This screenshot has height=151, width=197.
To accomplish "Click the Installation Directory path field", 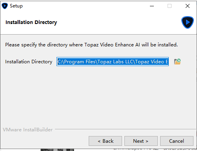I will click(113, 62).
